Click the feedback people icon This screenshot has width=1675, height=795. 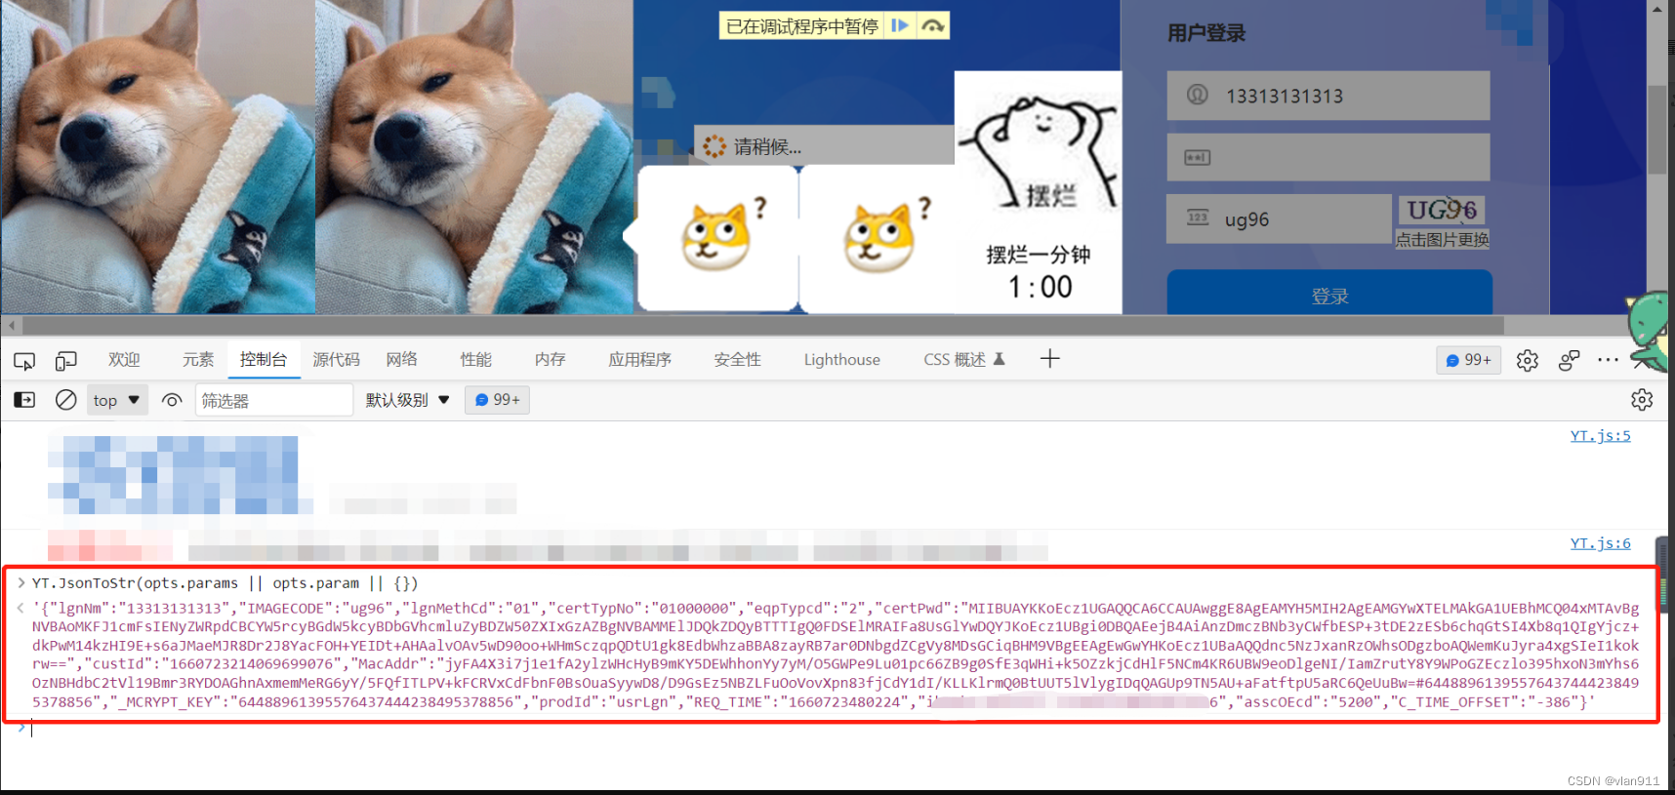coord(1570,361)
